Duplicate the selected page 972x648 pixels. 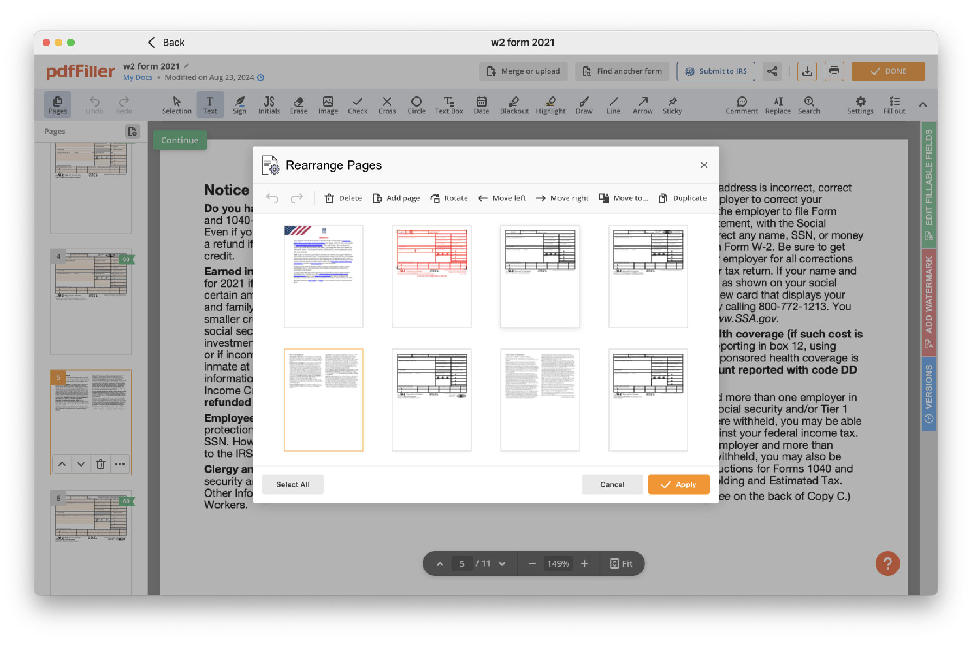pyautogui.click(x=682, y=198)
